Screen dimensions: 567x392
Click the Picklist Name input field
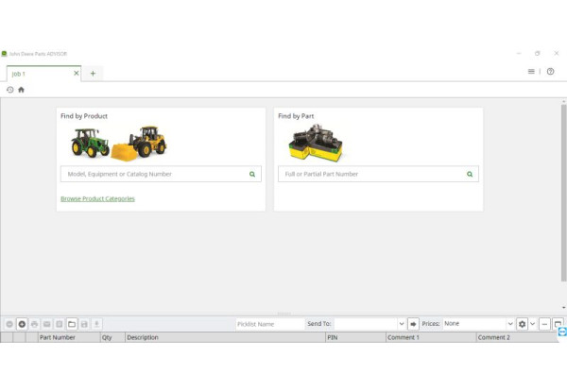pos(268,324)
